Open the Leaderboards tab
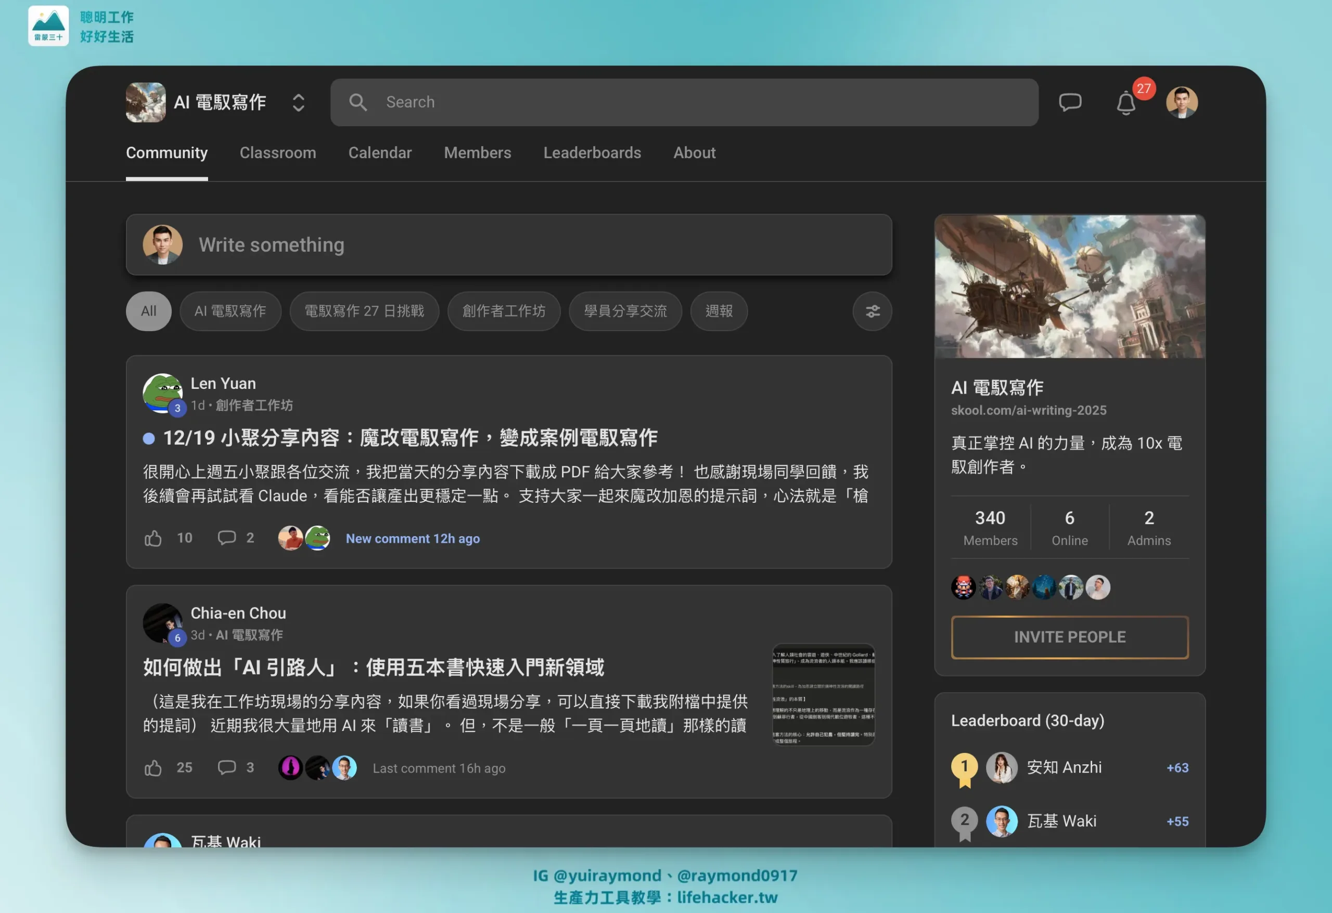1332x913 pixels. click(592, 153)
